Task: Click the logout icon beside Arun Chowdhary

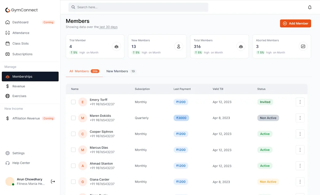Action: [53, 182]
